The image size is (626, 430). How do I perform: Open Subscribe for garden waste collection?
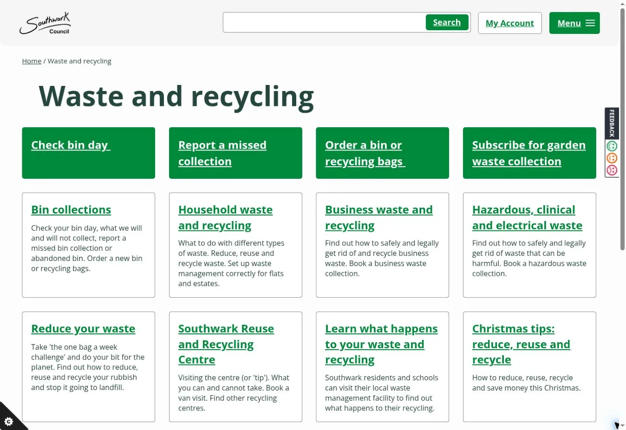529,153
